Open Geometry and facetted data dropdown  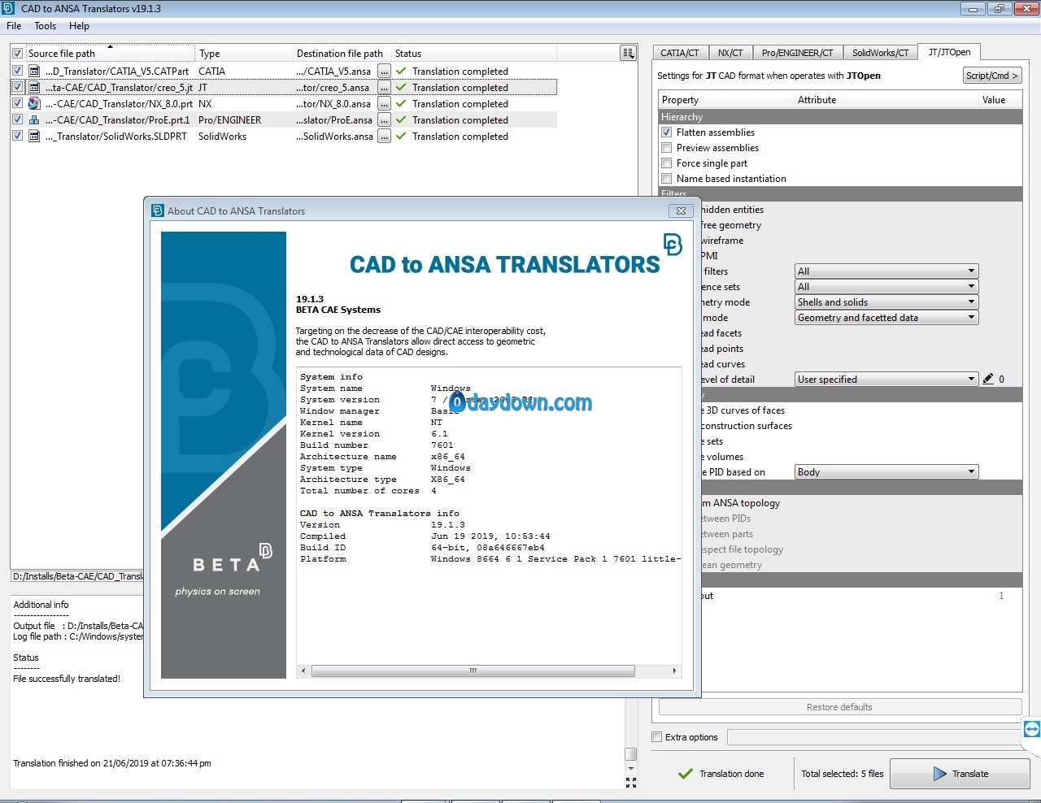tap(886, 317)
